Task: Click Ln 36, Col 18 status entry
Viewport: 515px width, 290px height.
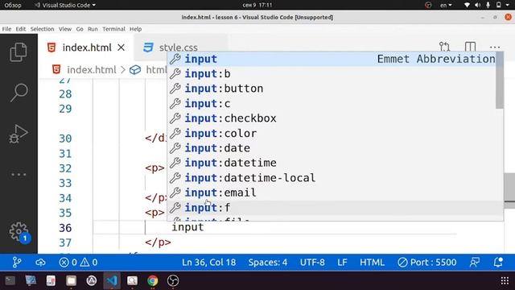Action: tap(209, 262)
